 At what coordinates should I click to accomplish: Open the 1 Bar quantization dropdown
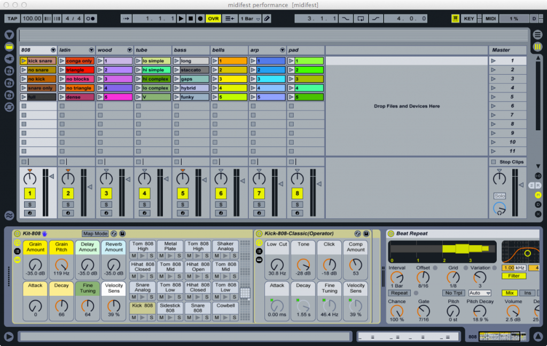pos(250,19)
